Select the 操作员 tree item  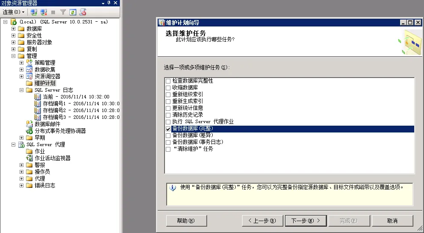tap(42, 172)
